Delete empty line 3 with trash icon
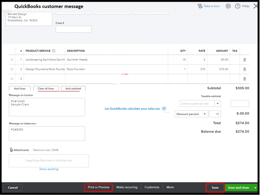 pos(244,79)
